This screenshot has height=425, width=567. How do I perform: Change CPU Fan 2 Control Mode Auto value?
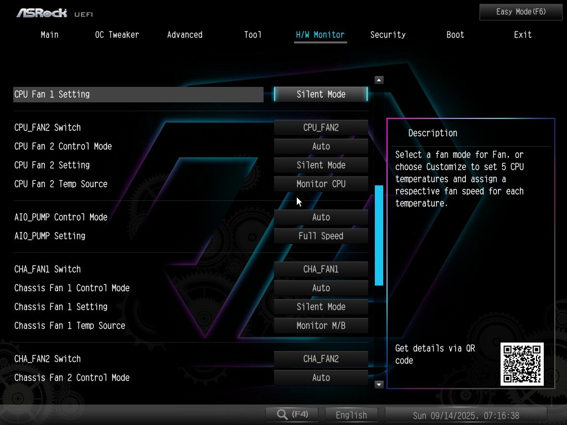321,146
